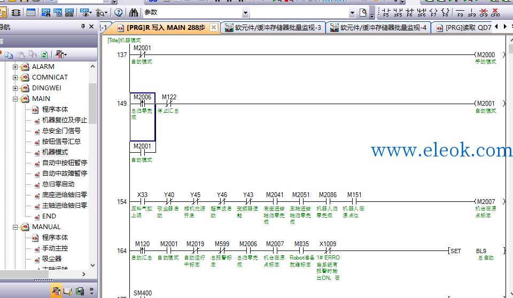
Task: Open 按钮信号汇总 in tree
Action: click(x=61, y=142)
